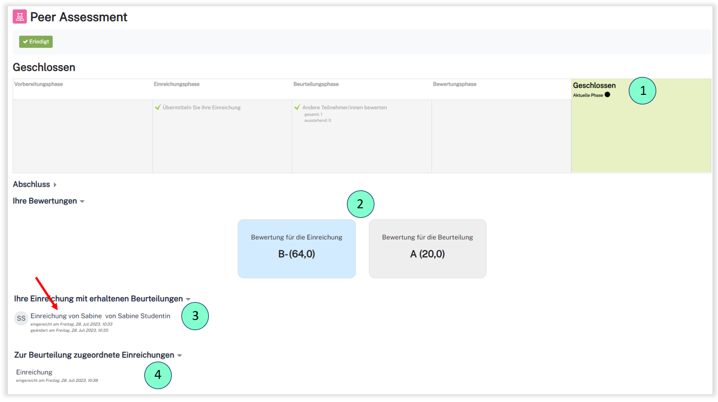Click the grey Bewertung für die Beurteilung card
Screen dimensions: 718x402
(427, 249)
